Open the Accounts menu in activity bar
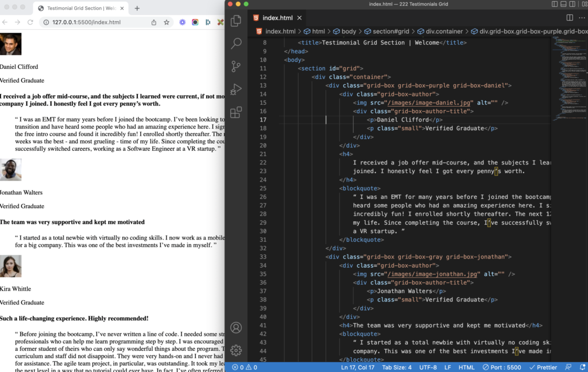588x372 pixels. point(236,328)
